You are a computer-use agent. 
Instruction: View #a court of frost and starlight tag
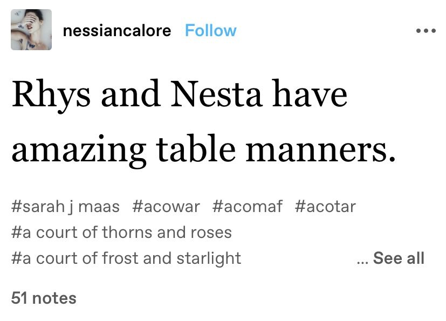[126, 258]
